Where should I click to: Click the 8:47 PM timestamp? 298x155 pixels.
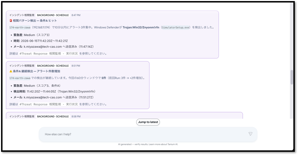point(76,15)
